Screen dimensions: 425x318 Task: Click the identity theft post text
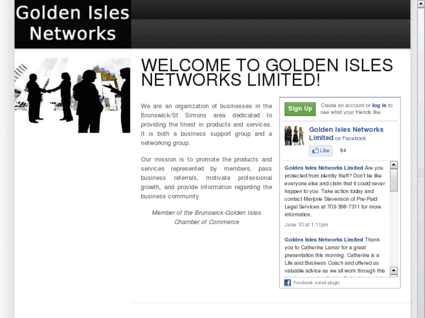point(335,191)
